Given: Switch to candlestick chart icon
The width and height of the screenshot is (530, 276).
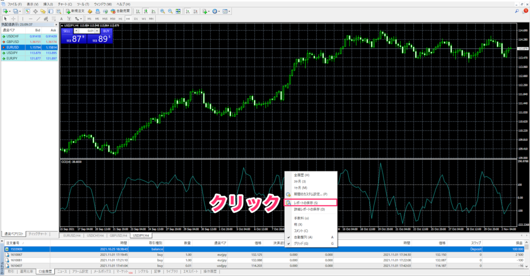Looking at the screenshot, I should click(145, 11).
